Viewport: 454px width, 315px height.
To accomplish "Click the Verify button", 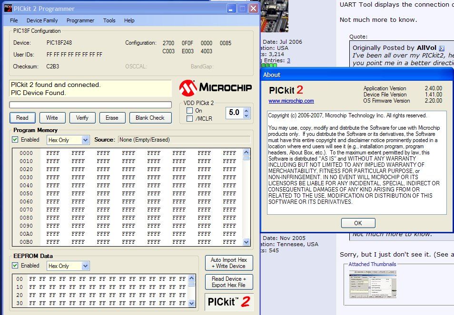I will pyautogui.click(x=82, y=118).
